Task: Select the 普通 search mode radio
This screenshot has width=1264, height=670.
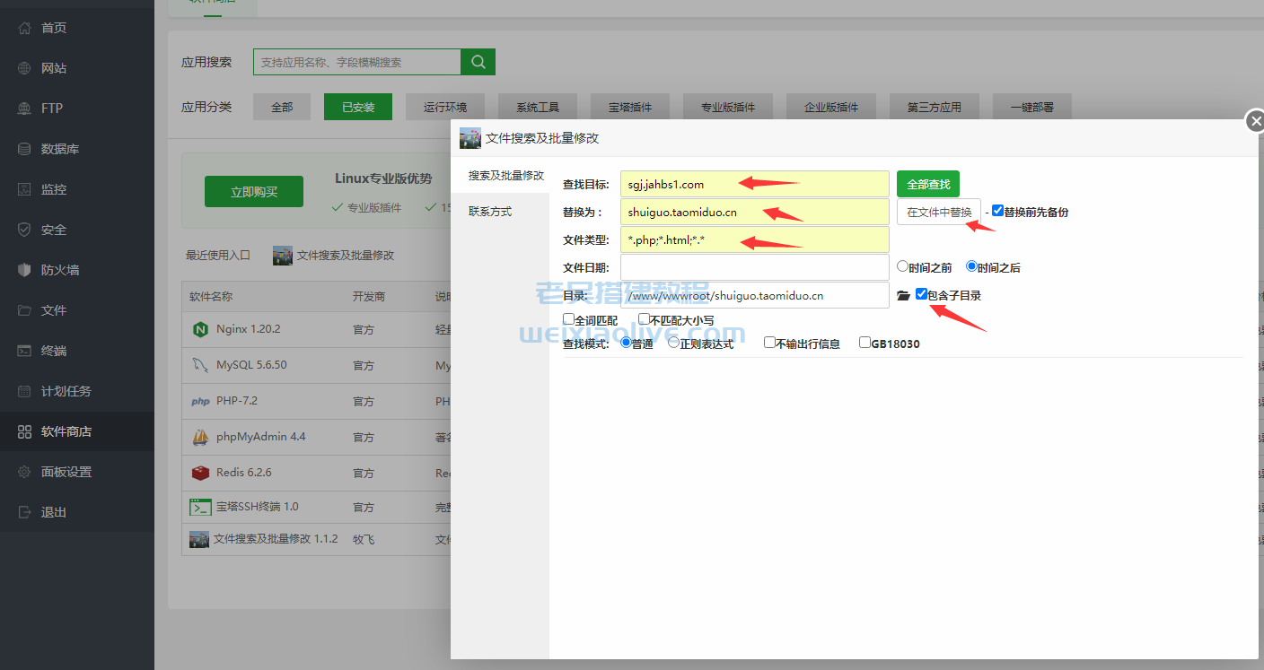Action: 626,343
